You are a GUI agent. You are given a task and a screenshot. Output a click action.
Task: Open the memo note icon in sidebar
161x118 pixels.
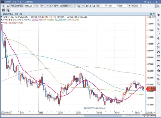[x=158, y=79]
